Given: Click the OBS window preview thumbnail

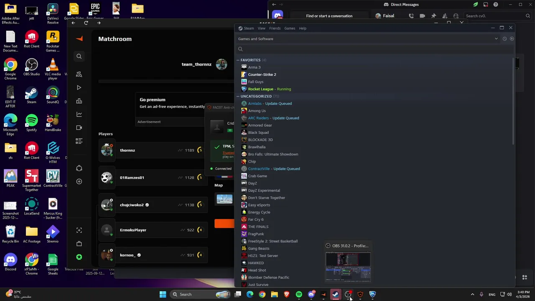Looking at the screenshot, I should coord(348,267).
